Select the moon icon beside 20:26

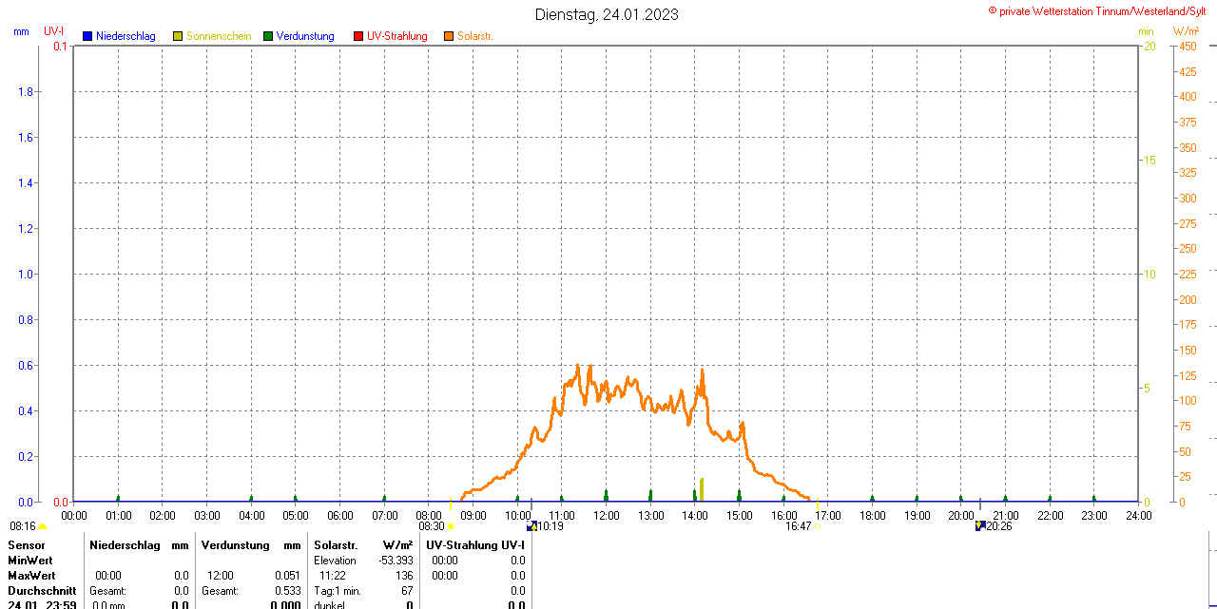980,526
